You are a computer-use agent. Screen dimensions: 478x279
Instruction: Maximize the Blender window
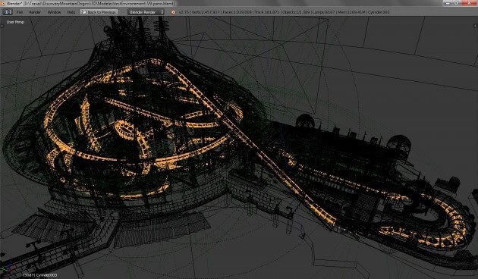click(456, 3)
